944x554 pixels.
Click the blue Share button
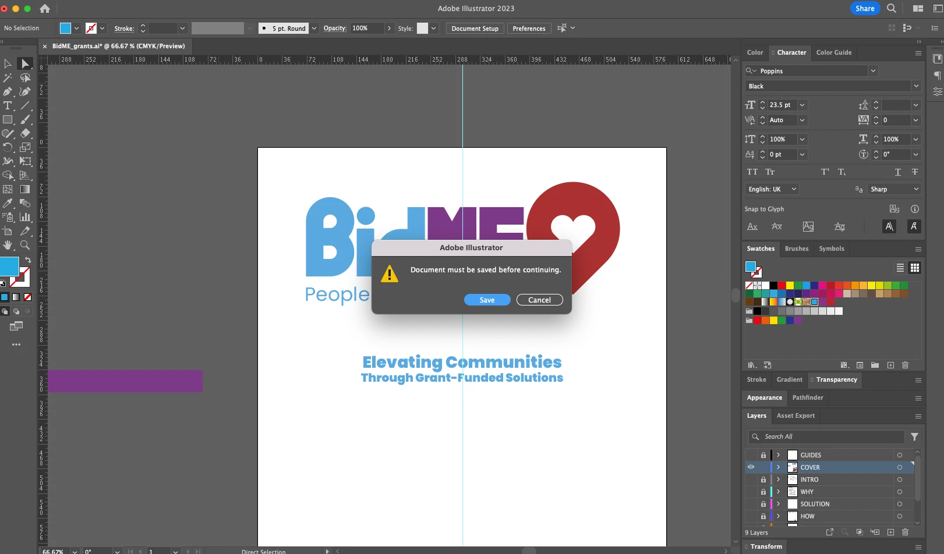click(865, 8)
